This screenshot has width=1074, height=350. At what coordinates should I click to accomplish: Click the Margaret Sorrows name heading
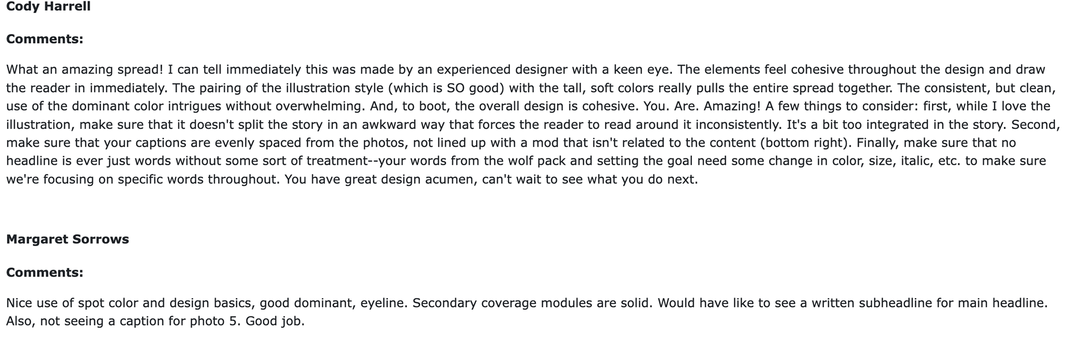[x=67, y=239]
